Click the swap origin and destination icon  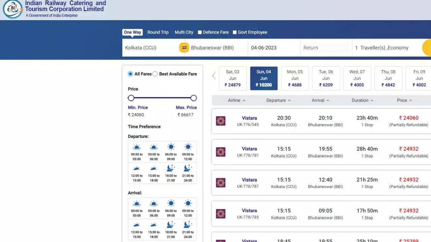point(184,48)
